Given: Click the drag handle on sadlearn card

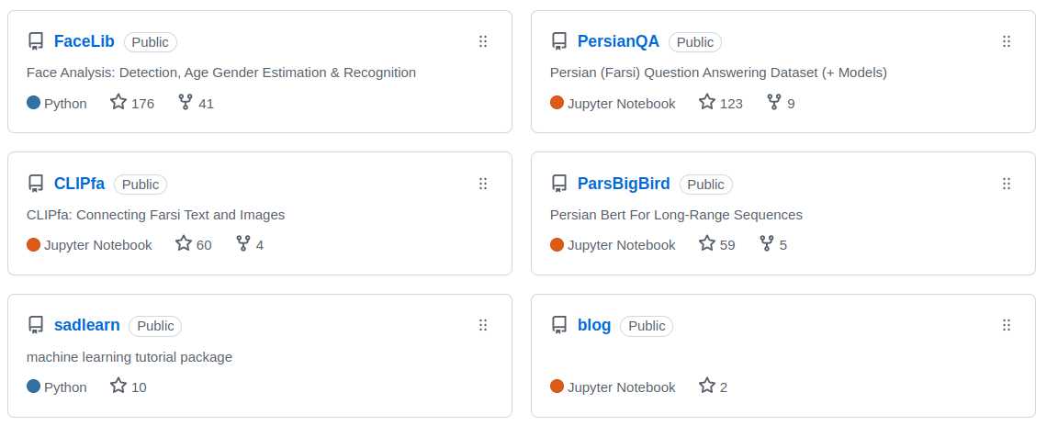Looking at the screenshot, I should [483, 325].
